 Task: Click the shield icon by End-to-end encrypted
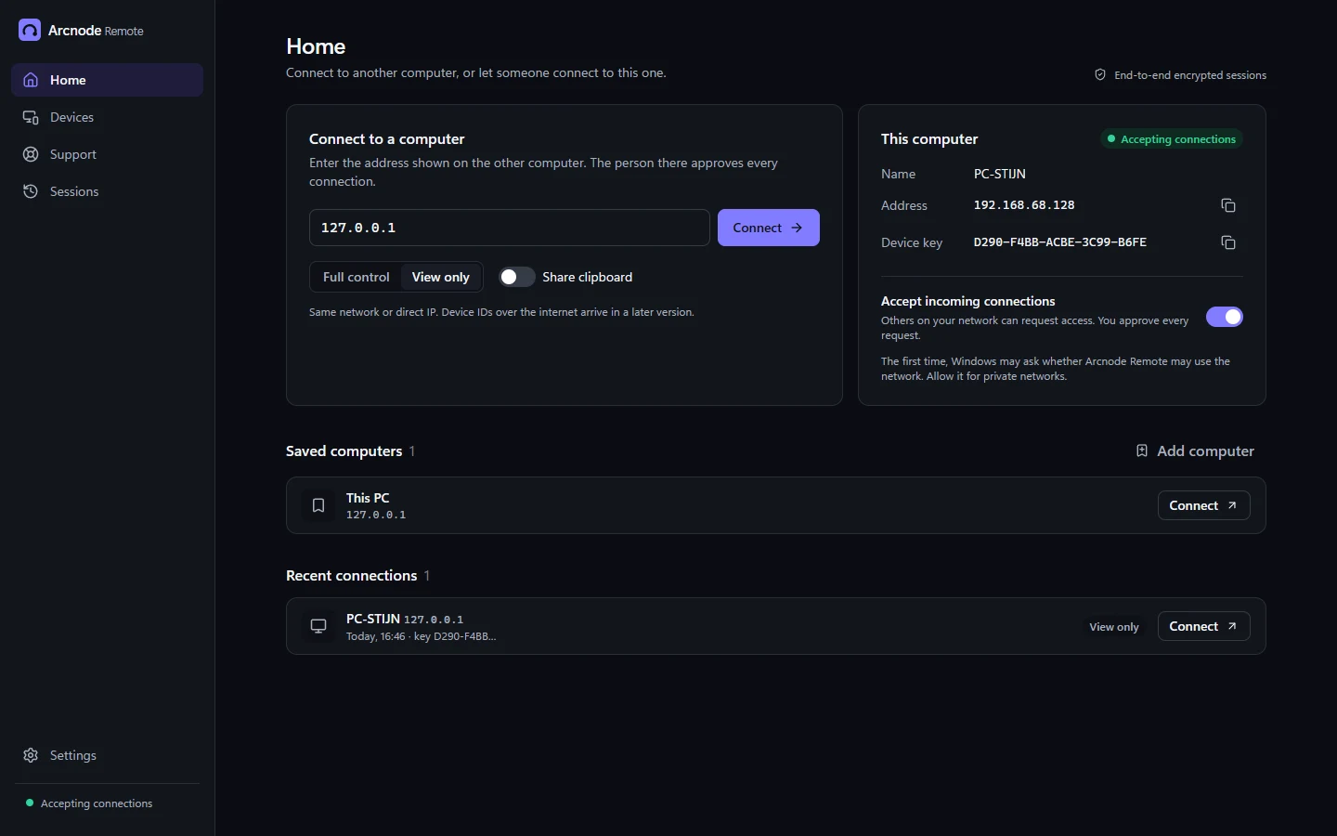[x=1100, y=74]
